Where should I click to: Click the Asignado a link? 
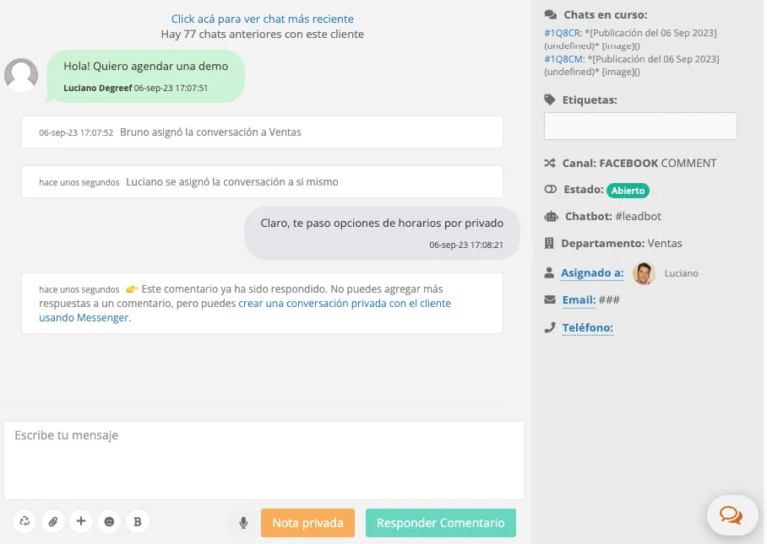point(592,273)
